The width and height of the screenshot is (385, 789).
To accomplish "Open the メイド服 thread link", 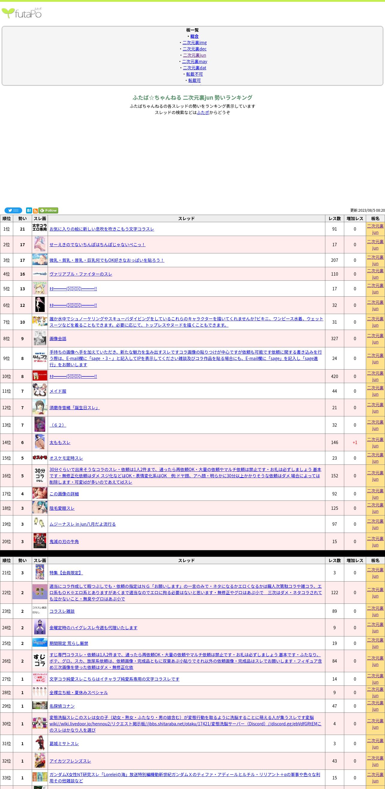I will (58, 391).
